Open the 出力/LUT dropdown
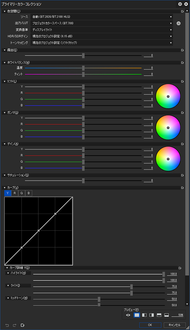Viewport: 190px width, 330px height. (x=102, y=24)
